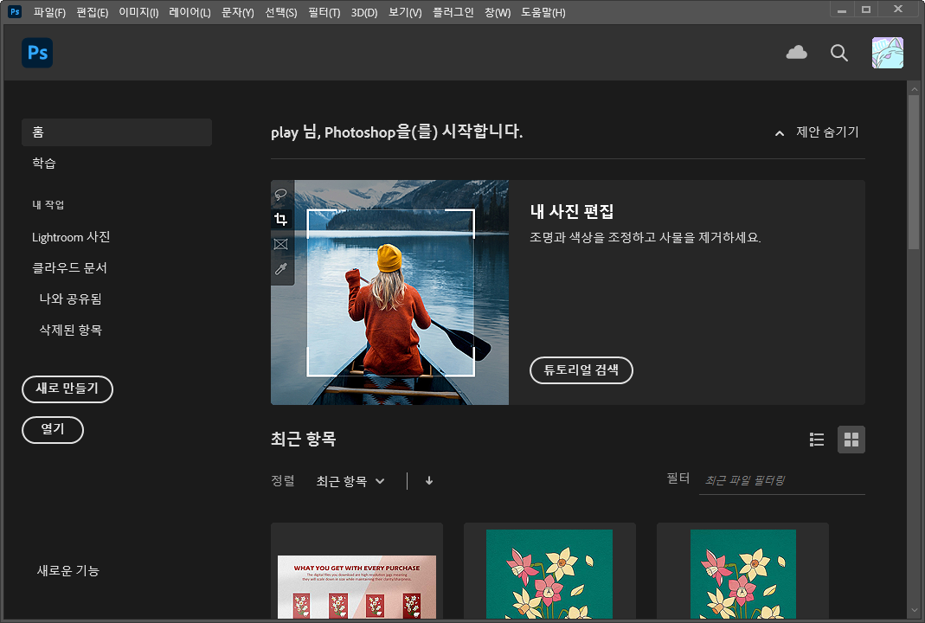Click the 새로 만들기 button
The image size is (925, 623).
coord(67,389)
